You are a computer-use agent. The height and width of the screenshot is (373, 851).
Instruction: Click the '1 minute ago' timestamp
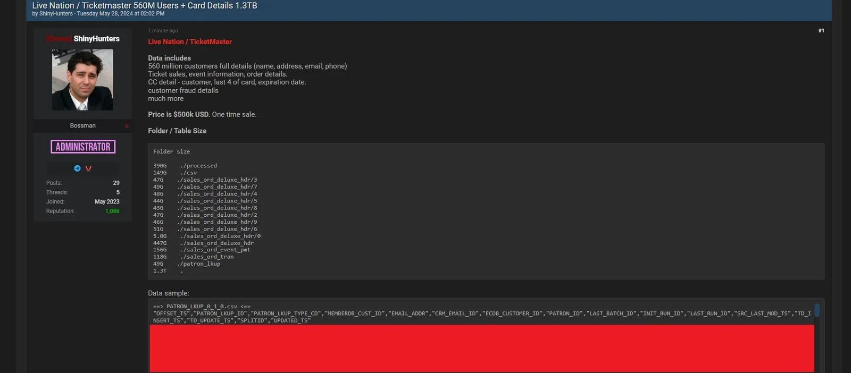(163, 31)
